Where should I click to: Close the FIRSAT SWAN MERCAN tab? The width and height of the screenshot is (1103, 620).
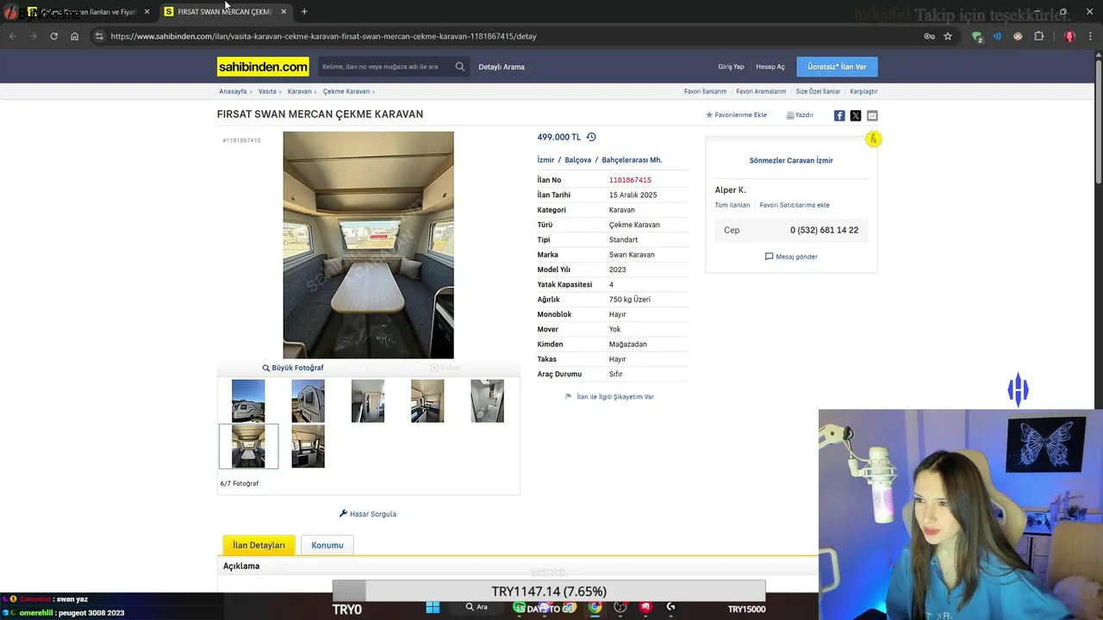[x=284, y=12]
